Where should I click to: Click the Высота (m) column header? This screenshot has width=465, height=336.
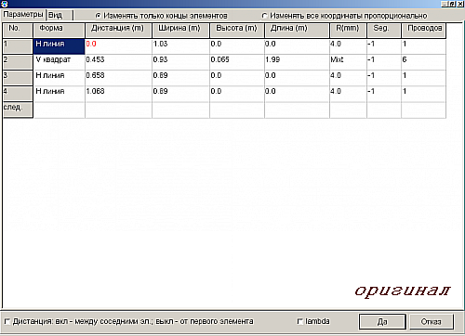pyautogui.click(x=237, y=31)
